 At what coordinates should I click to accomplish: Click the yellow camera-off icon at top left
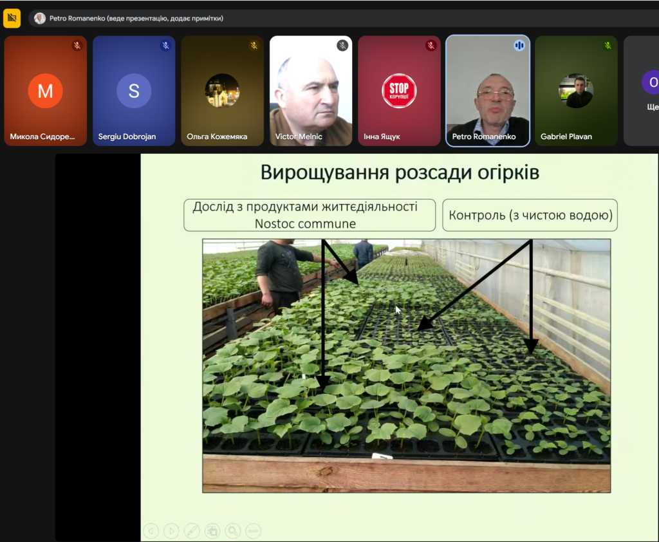tap(12, 18)
